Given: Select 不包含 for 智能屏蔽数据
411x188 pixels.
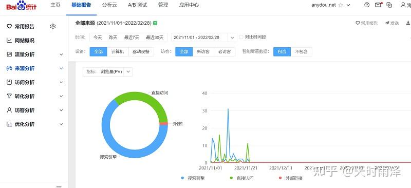Looking at the screenshot, I should pos(301,52).
